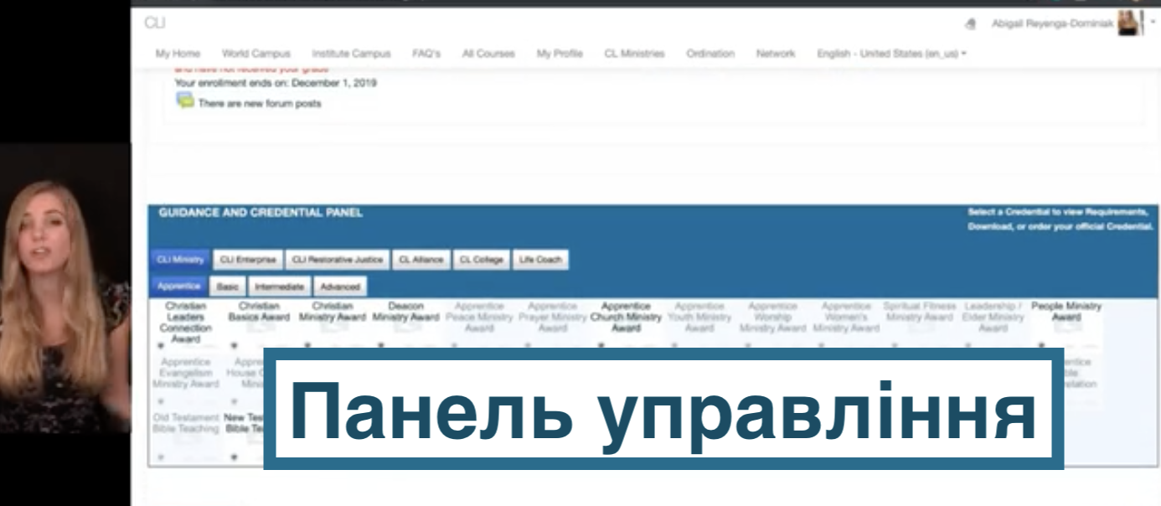Click the notification bell icon
1161x506 pixels.
tap(971, 23)
